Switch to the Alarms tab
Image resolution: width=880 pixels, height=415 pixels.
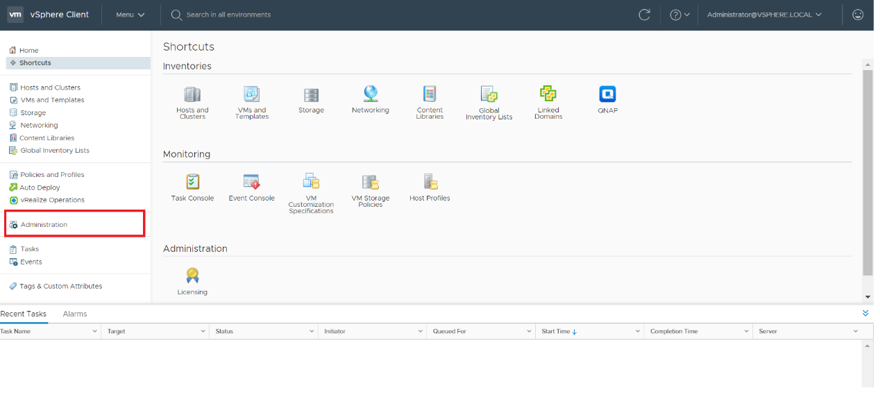75,314
